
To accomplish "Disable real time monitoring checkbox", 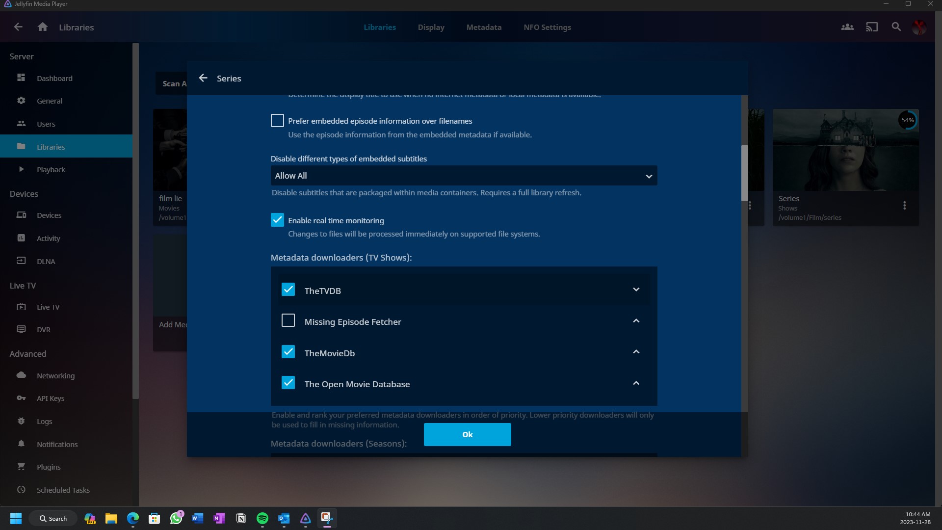I will pyautogui.click(x=277, y=220).
